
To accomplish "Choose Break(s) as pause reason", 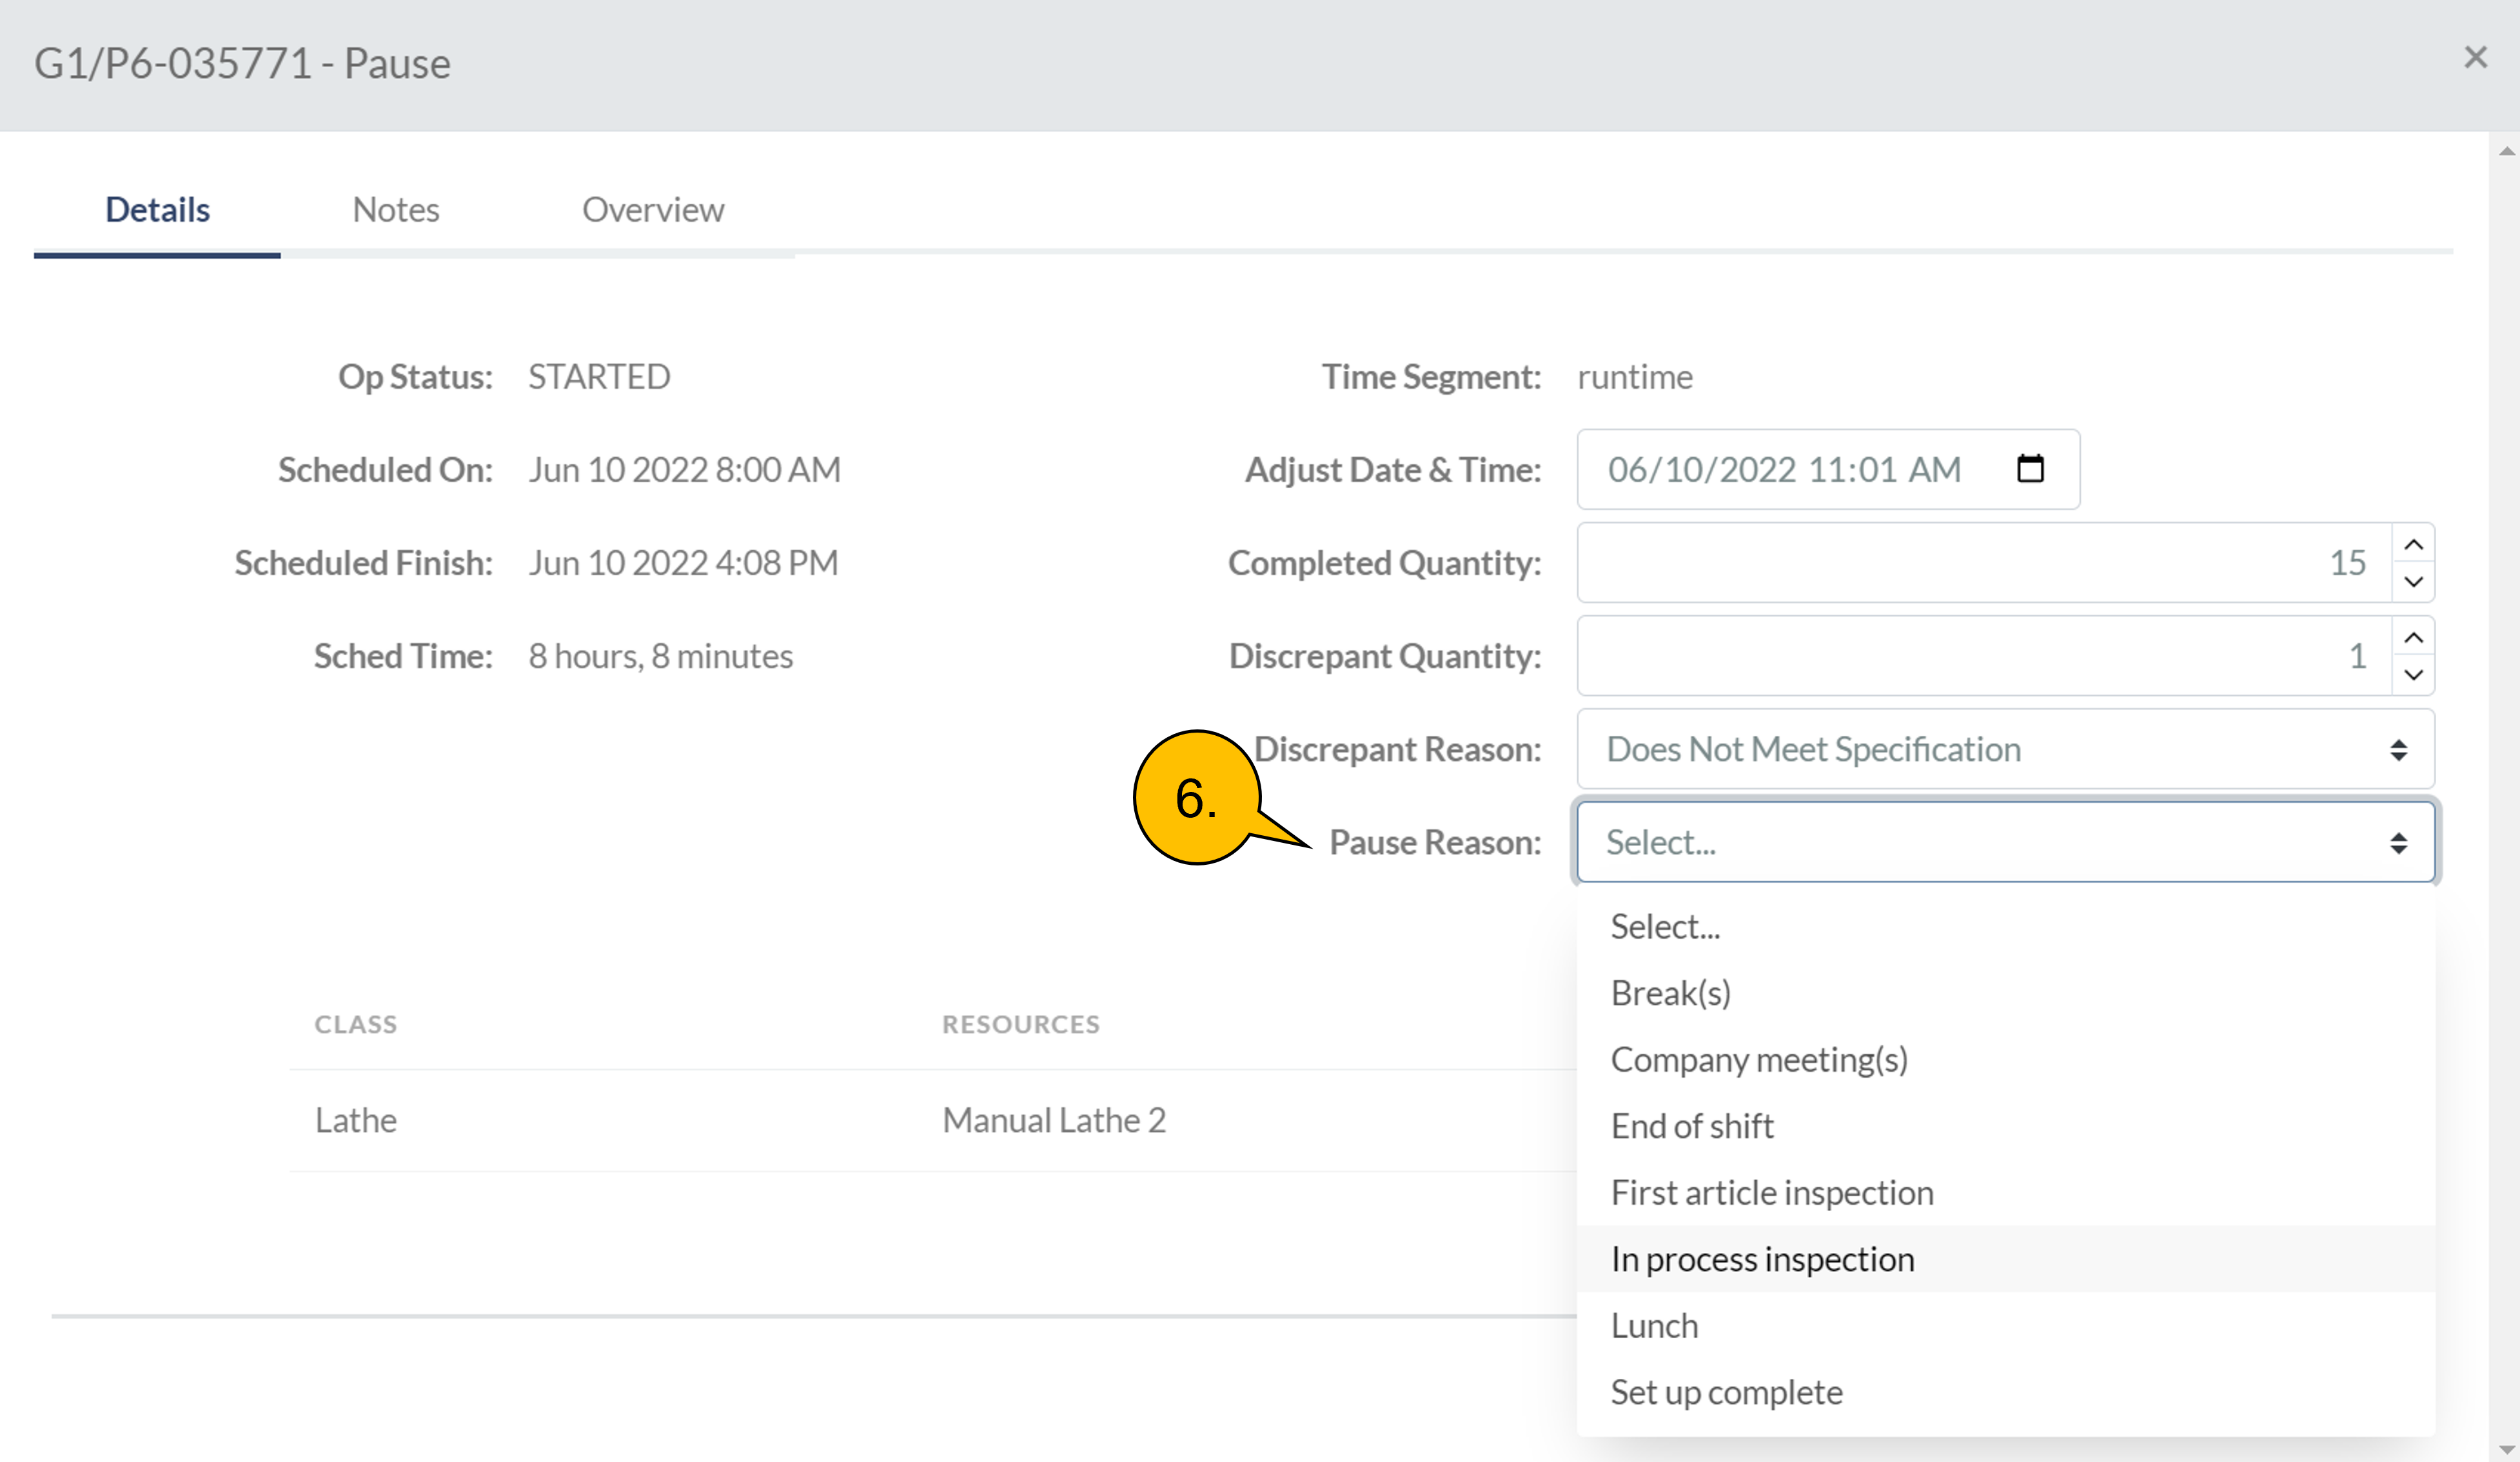I will pyautogui.click(x=1670, y=994).
